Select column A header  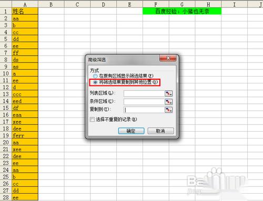pos(25,5)
